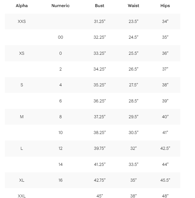The image size is (195, 198).
Task: Click the hips measurement 45.5”
Action: tap(165, 180)
